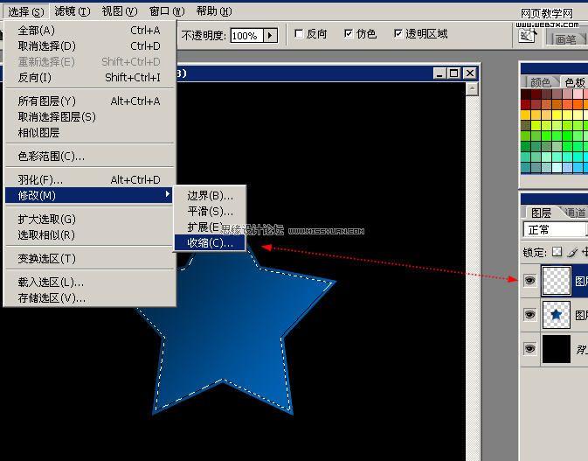Image resolution: width=588 pixels, height=461 pixels.
Task: Choose 取消选择图层(S) entry
Action: click(89, 117)
